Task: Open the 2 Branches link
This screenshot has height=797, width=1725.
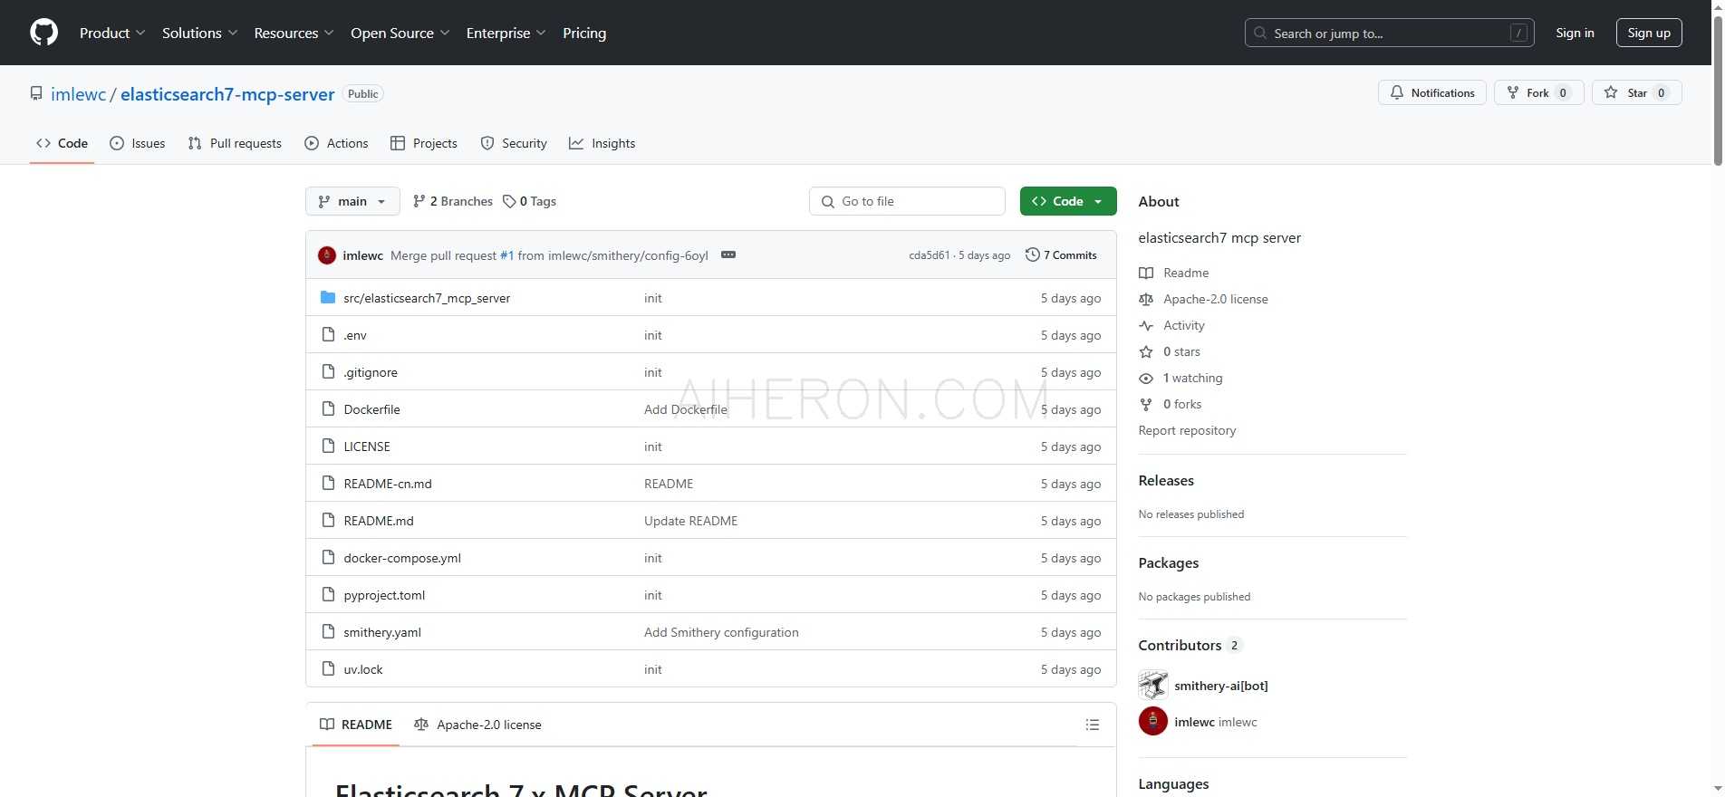Action: coord(452,201)
